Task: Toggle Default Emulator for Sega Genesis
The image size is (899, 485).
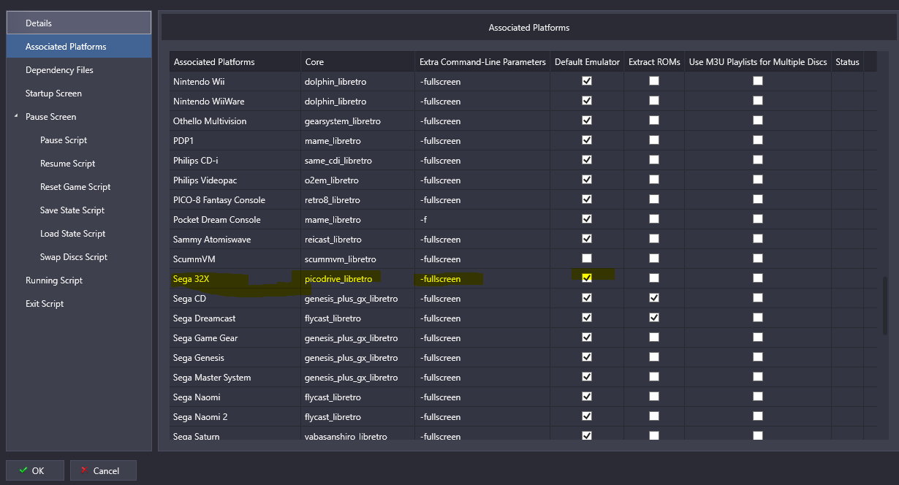Action: [x=587, y=357]
